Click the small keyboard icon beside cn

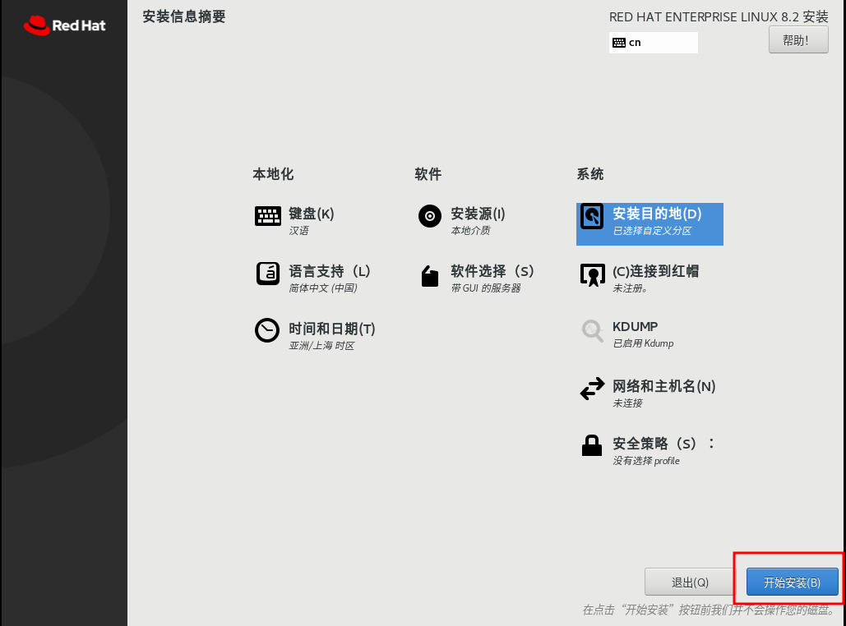coord(619,43)
